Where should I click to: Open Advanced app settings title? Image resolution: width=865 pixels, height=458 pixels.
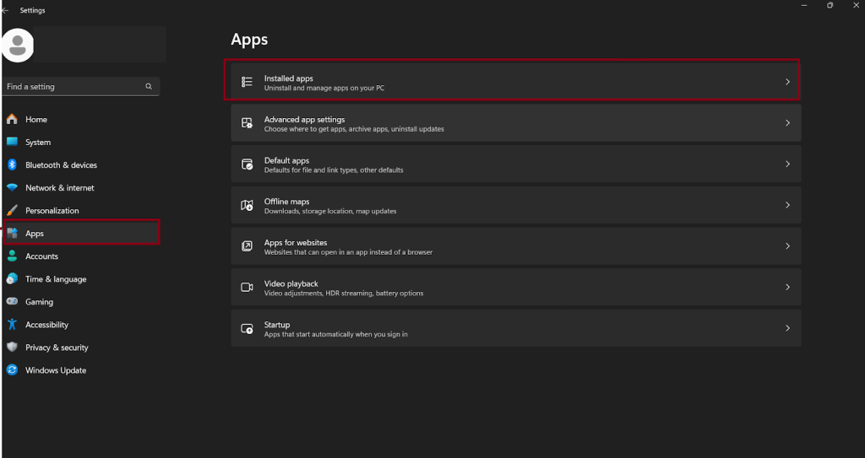tap(304, 120)
